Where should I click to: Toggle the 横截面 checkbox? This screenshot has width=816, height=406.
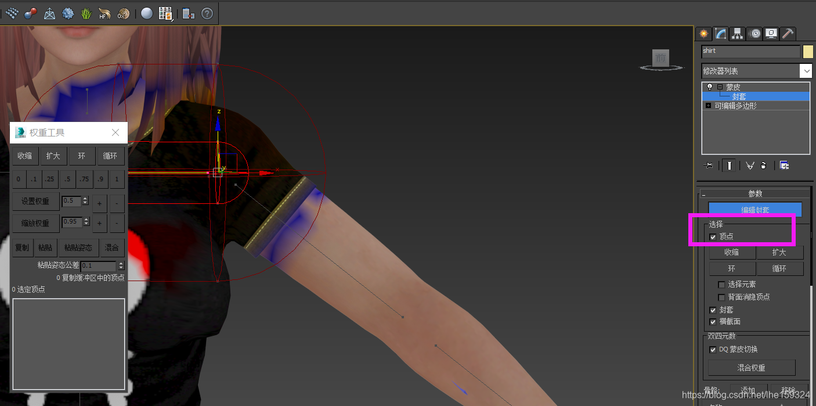coord(713,322)
